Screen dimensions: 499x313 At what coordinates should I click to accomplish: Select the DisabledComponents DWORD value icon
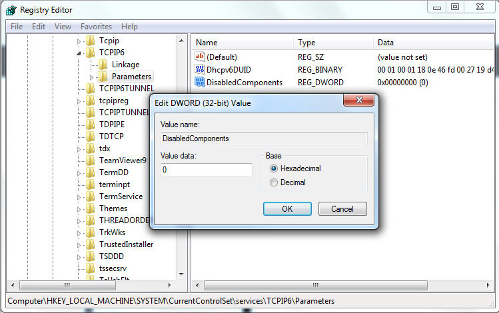(x=199, y=83)
